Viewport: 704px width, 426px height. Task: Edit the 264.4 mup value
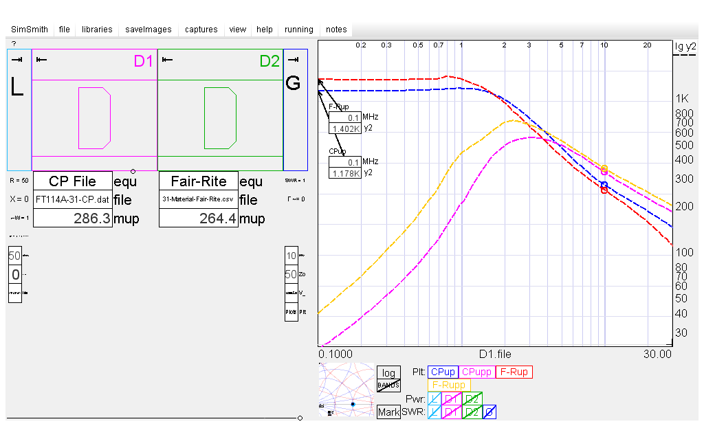pyautogui.click(x=199, y=218)
